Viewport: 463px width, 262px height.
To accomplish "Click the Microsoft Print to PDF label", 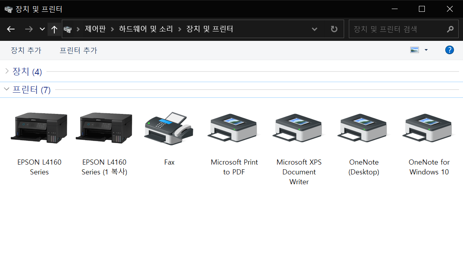I will (x=234, y=167).
